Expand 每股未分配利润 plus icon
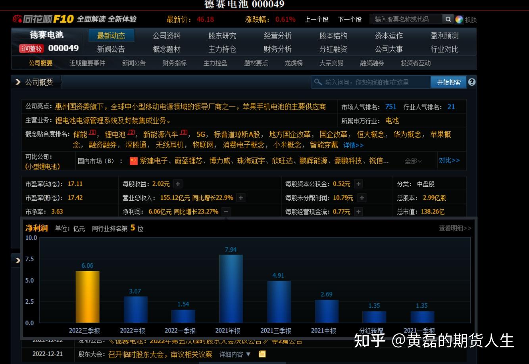The height and width of the screenshot is (364, 529). (362, 198)
